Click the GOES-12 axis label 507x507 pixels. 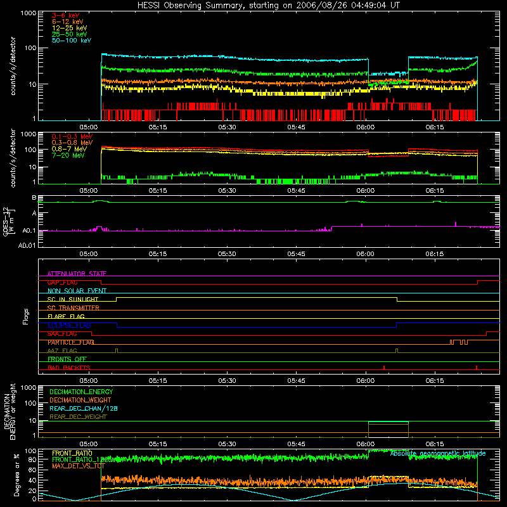[x=9, y=221]
